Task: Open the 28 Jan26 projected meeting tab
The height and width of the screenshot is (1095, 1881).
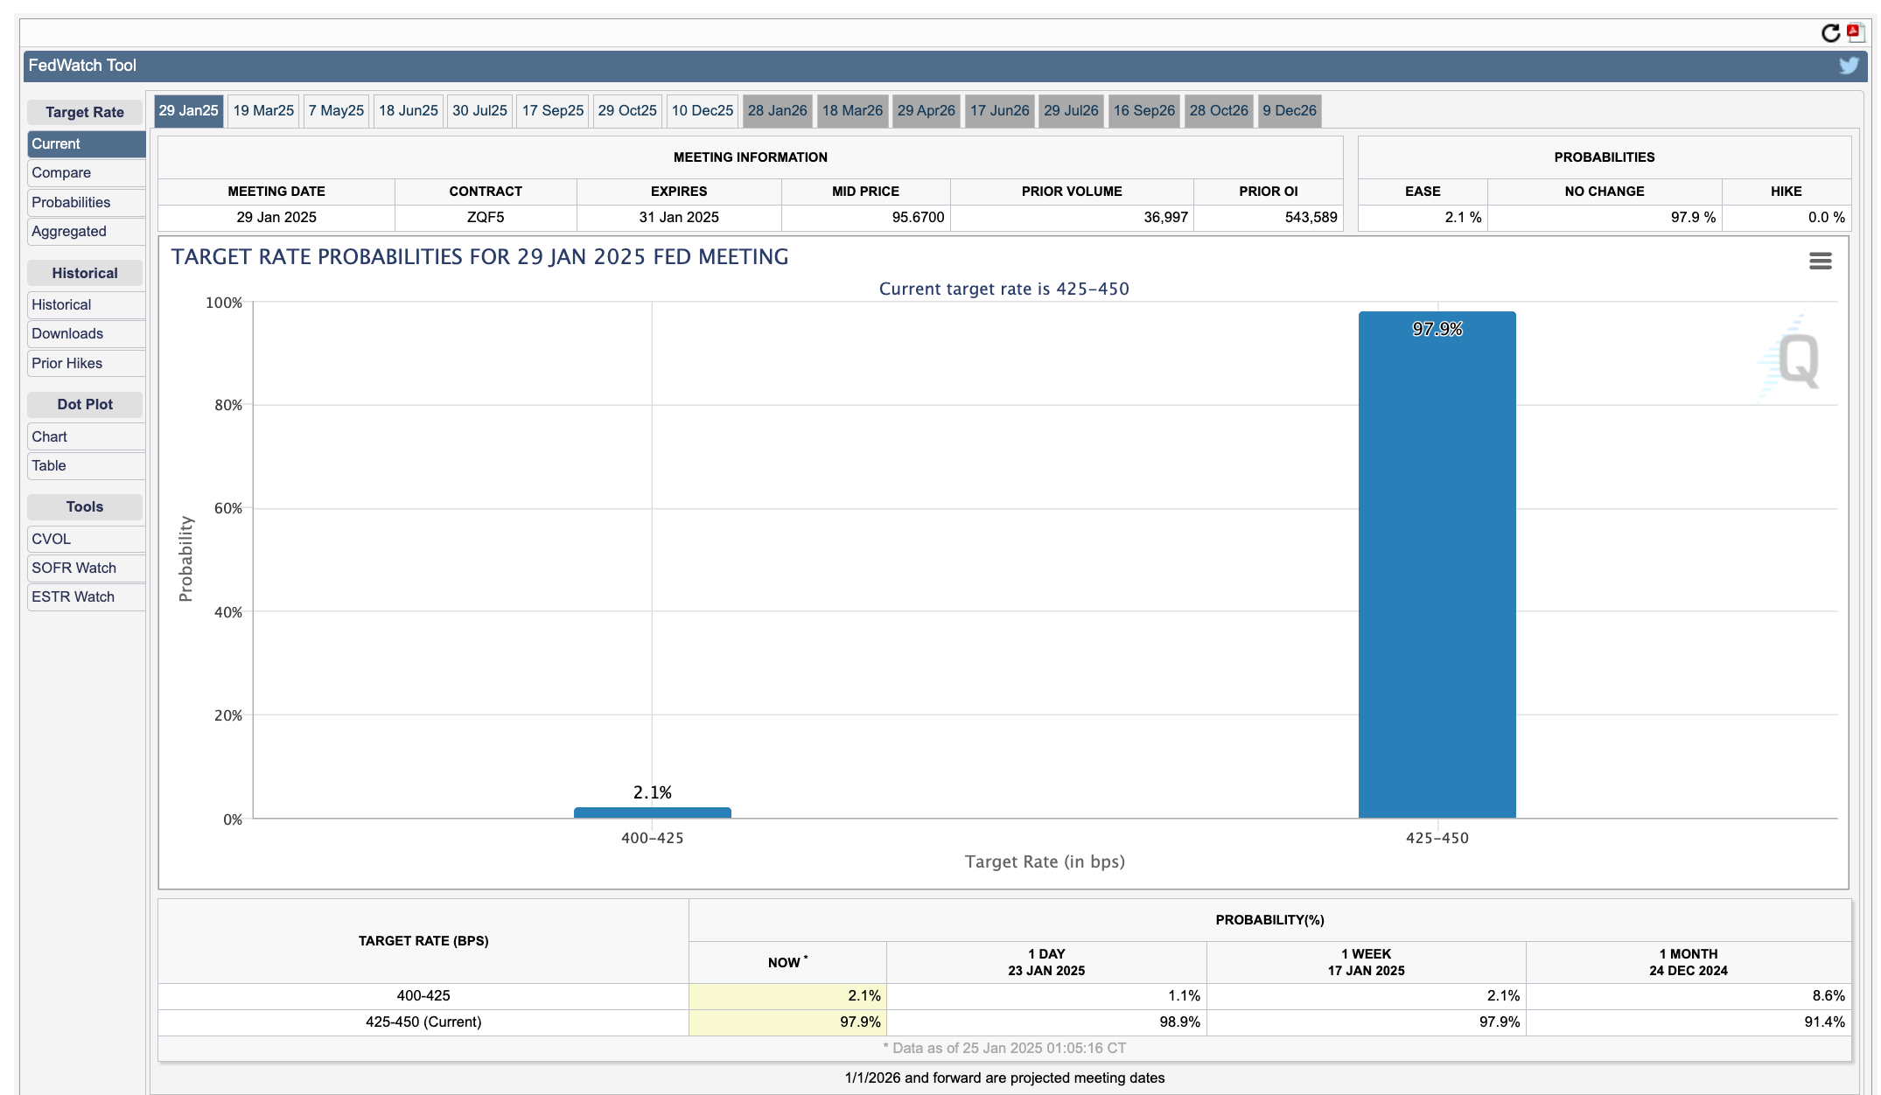Action: tap(778, 111)
